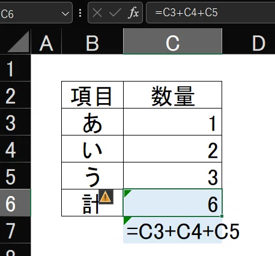Cancel the formula entry with X icon
The image size is (275, 256).
point(97,13)
